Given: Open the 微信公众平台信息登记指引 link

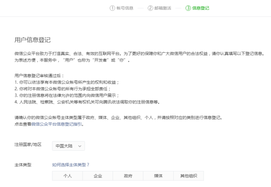Looking at the screenshot, I should 57,124.
